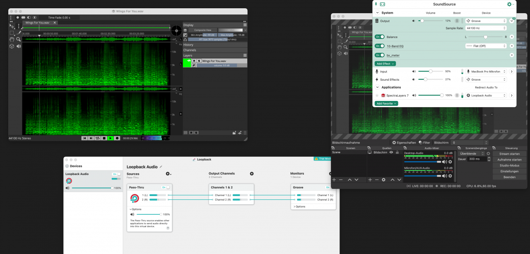The image size is (530, 254).
Task: Mute Input volume speaker icon in SoundSource
Action: pos(414,72)
